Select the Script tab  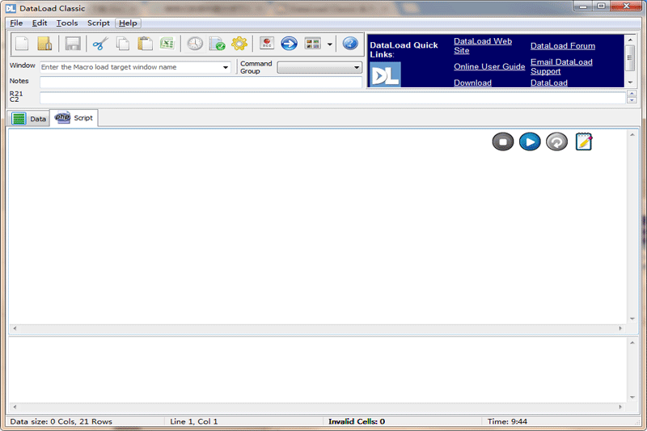74,118
